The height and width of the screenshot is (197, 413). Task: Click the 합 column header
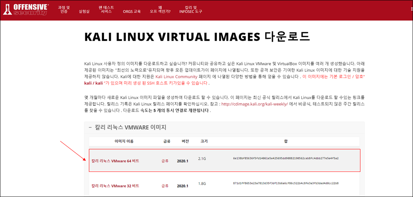click(286, 141)
